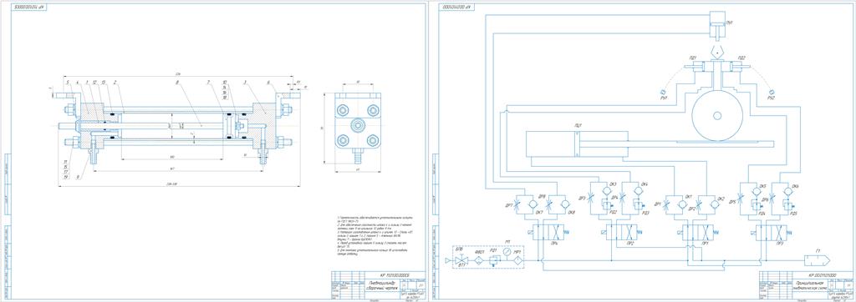Select the central hole on the cylinder end view
This screenshot has width=856, height=302.
tap(358, 126)
